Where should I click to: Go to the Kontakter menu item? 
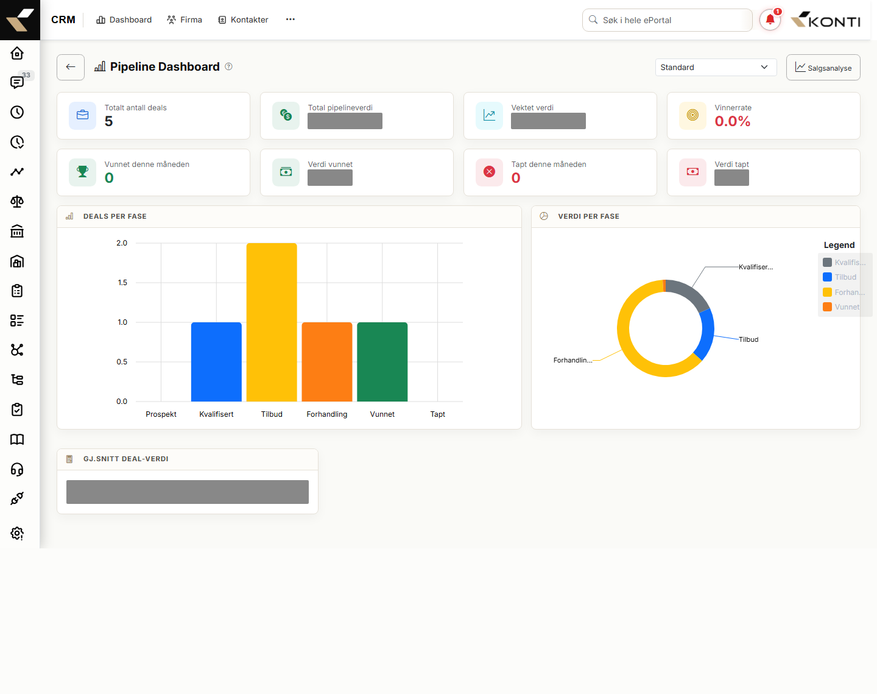click(x=243, y=19)
